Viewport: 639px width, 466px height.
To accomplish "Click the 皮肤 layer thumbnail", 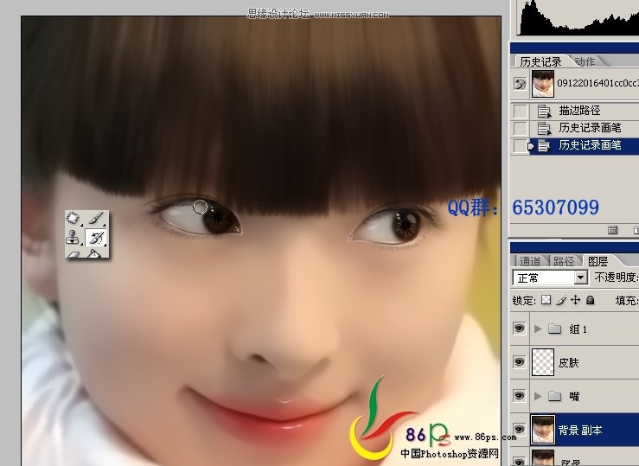I will tap(543, 362).
